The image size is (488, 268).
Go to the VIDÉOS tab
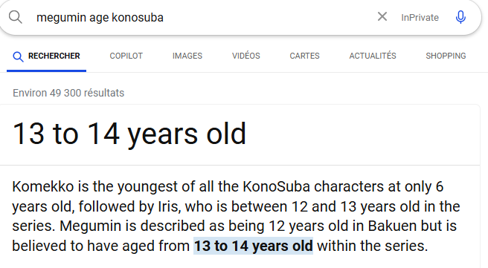(246, 56)
